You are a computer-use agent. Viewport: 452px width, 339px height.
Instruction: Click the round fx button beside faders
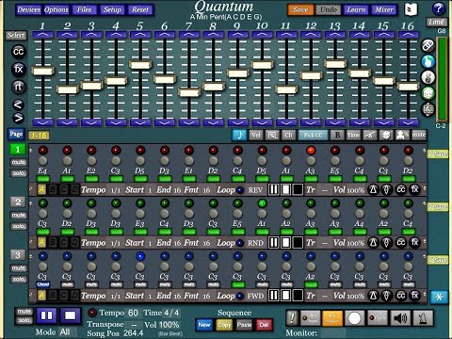(x=19, y=69)
